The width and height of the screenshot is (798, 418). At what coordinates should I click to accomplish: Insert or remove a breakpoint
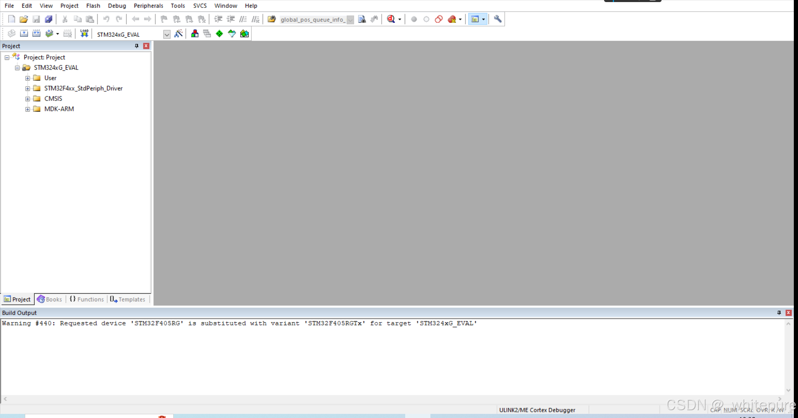pyautogui.click(x=414, y=19)
